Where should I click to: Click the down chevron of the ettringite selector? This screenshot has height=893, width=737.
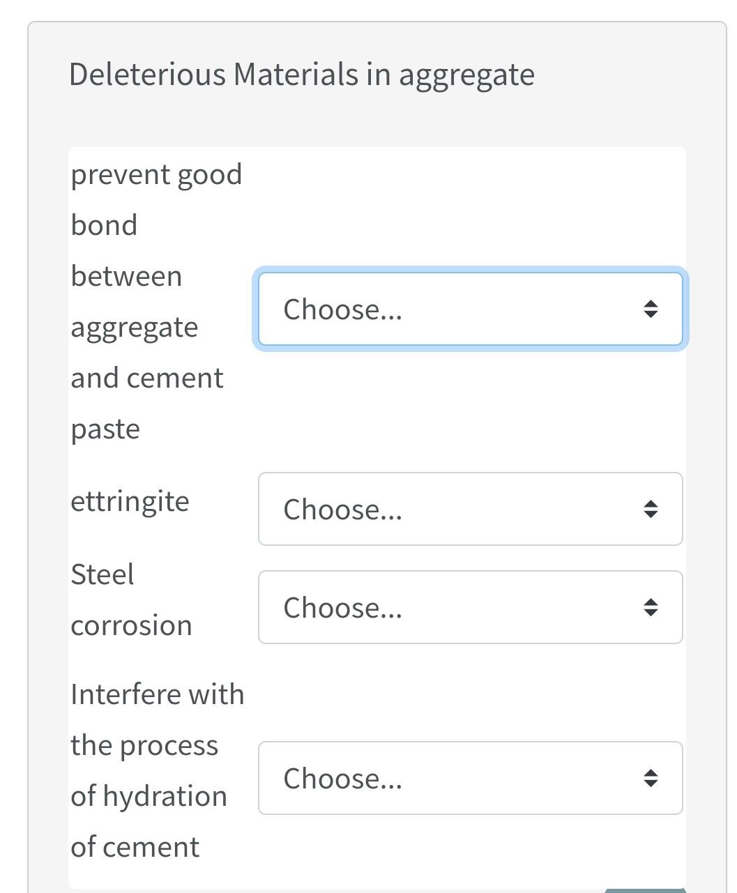(650, 514)
